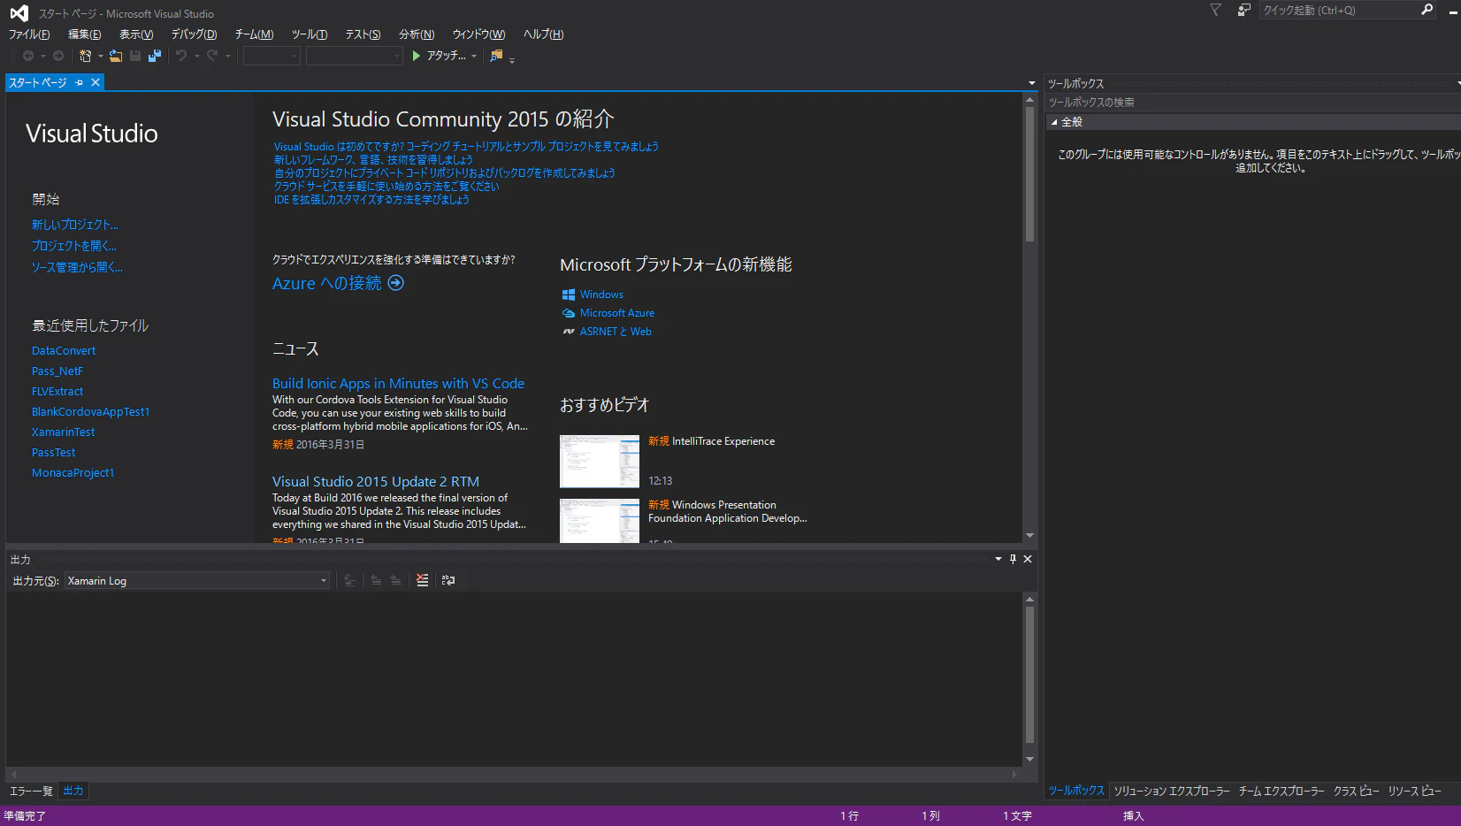Toggle auto-hide pin on the 出力 panel
Image resolution: width=1461 pixels, height=826 pixels.
1013,559
